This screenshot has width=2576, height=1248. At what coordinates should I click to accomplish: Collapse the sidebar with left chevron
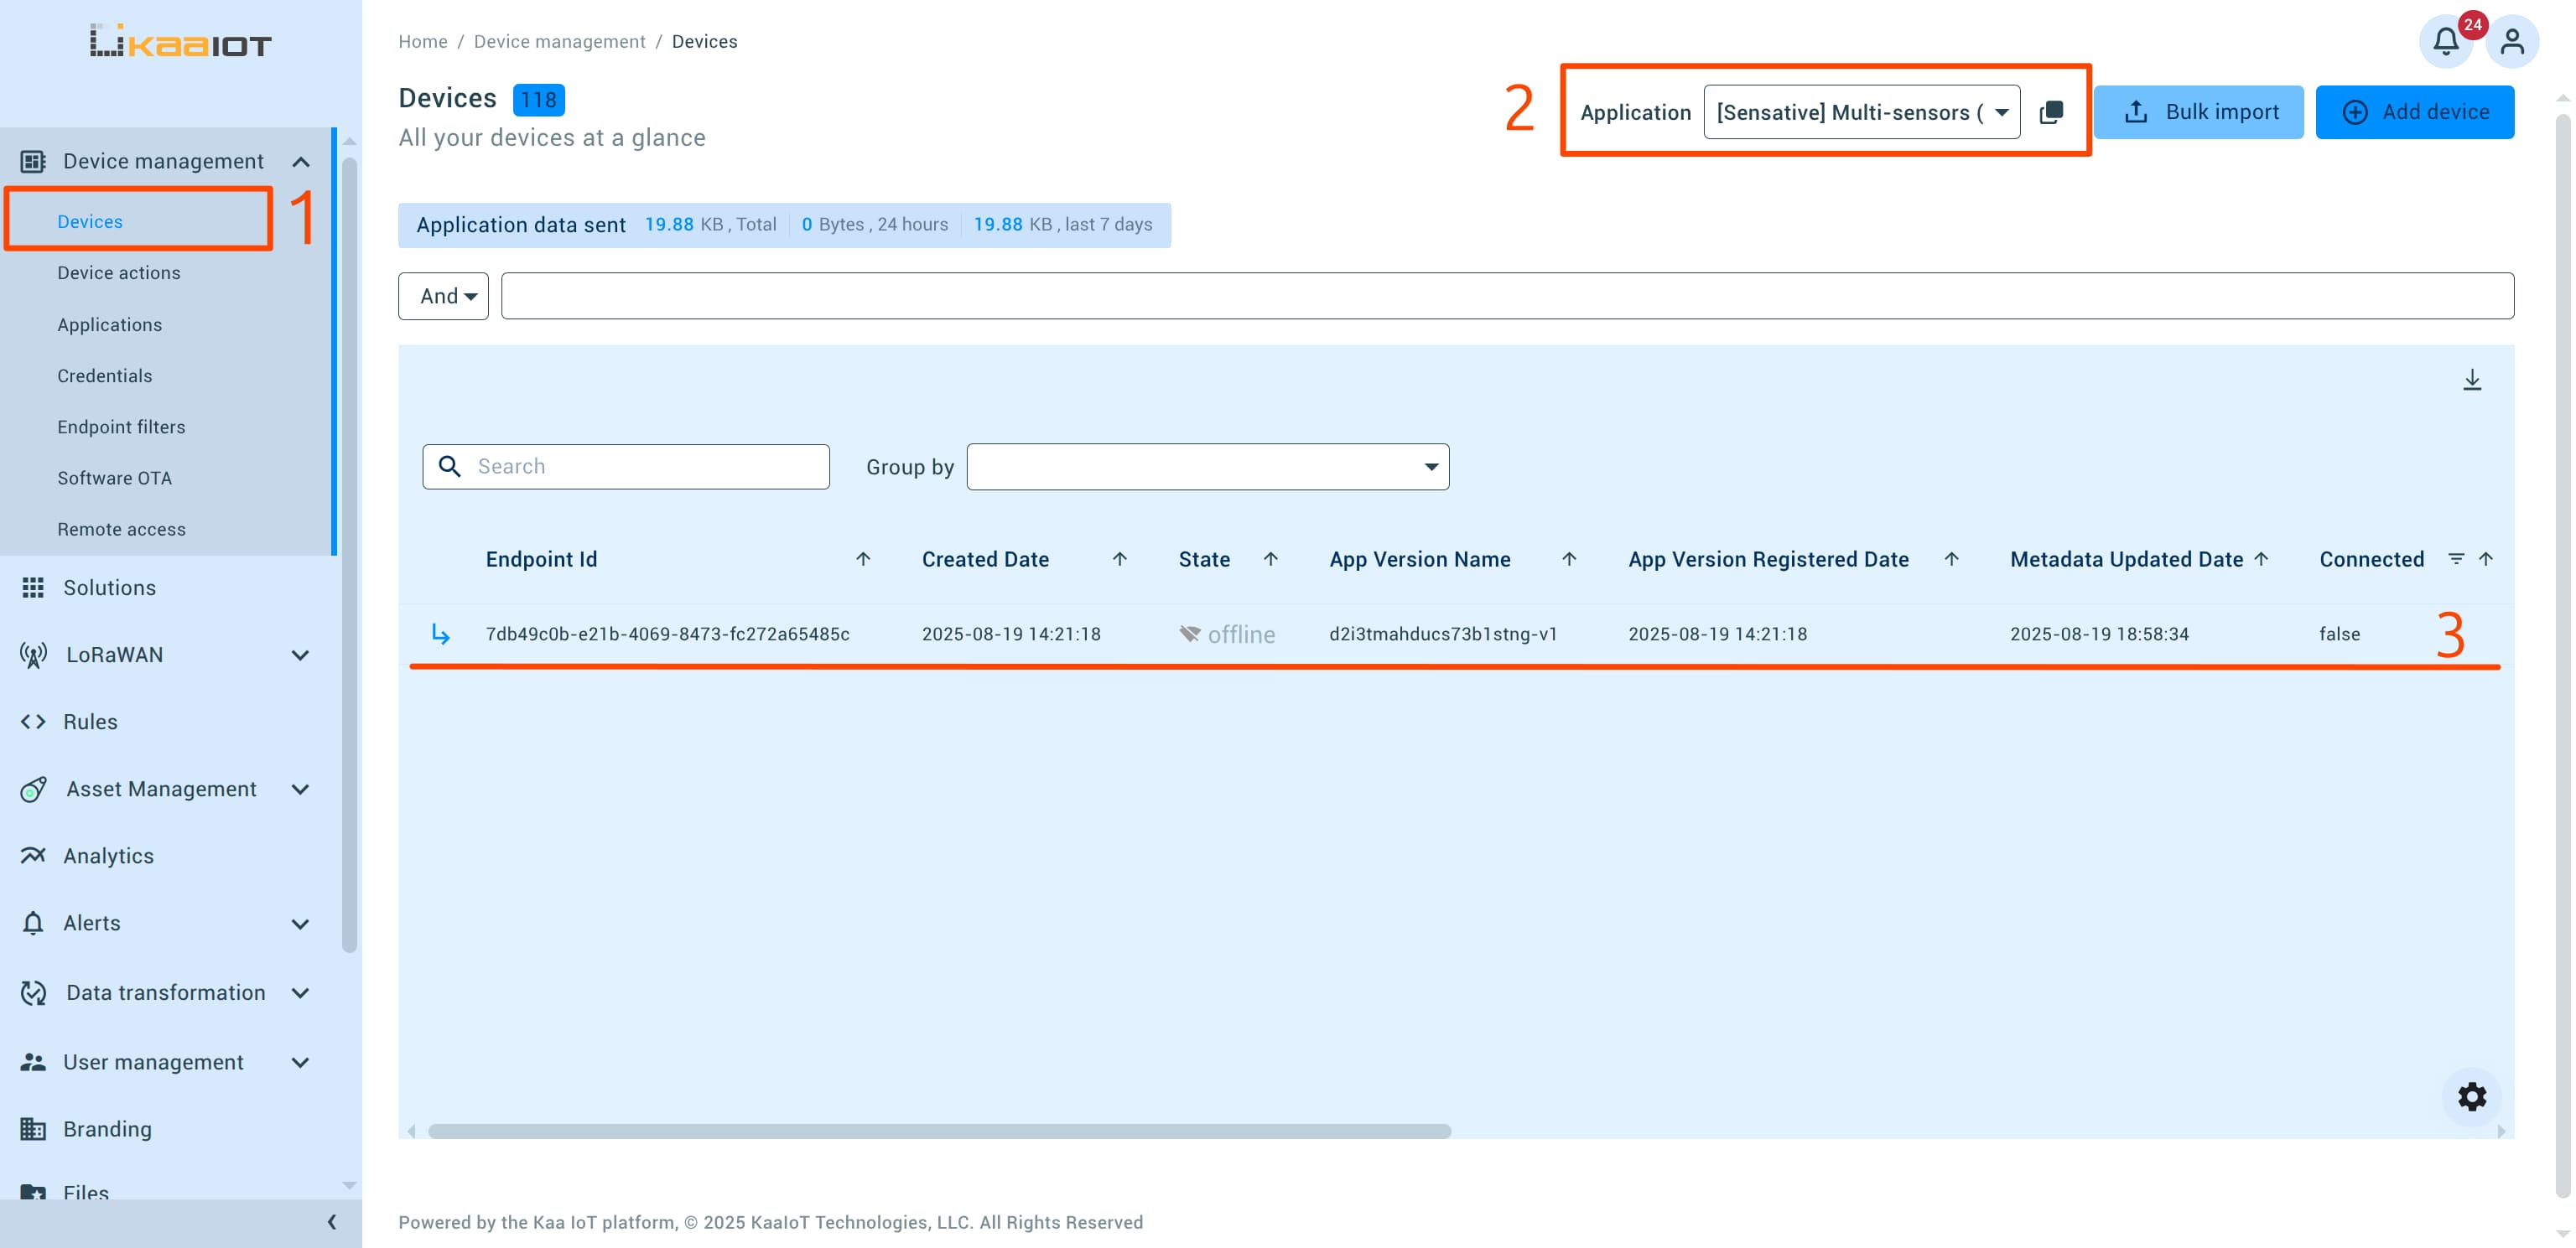[x=331, y=1221]
